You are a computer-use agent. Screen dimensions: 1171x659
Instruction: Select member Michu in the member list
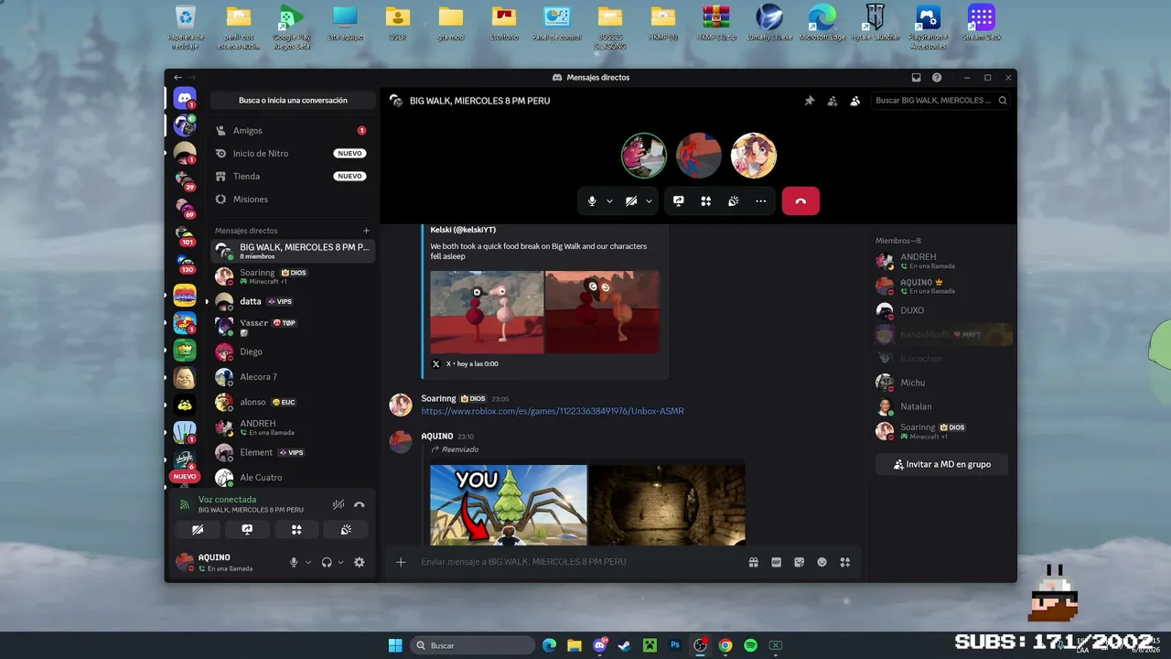point(944,383)
